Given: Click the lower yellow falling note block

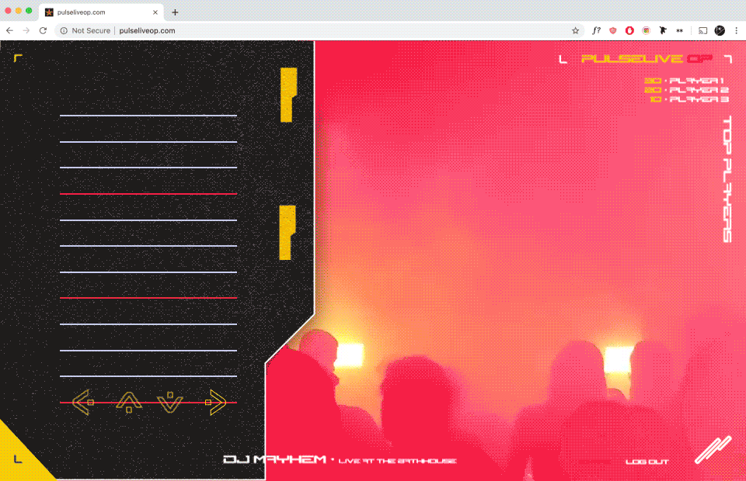Looking at the screenshot, I should pyautogui.click(x=287, y=233).
